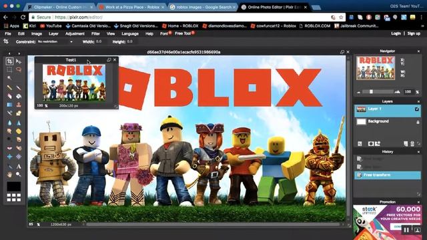Choose the Sponge tool
427x240 pixels.
pyautogui.click(x=19, y=131)
